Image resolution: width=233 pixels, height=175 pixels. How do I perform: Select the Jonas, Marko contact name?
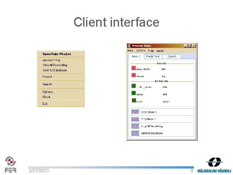(143, 69)
